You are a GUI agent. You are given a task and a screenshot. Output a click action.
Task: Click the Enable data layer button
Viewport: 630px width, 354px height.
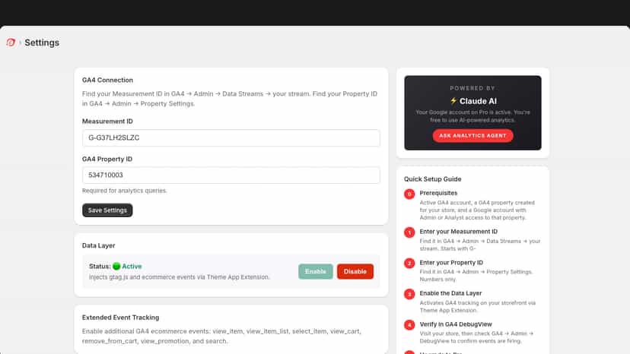pos(316,271)
